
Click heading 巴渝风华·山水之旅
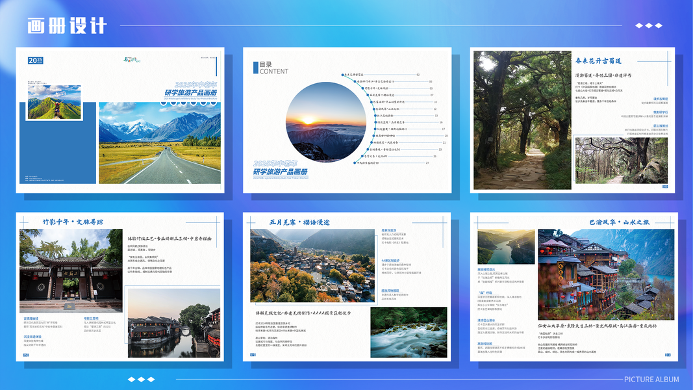click(619, 222)
